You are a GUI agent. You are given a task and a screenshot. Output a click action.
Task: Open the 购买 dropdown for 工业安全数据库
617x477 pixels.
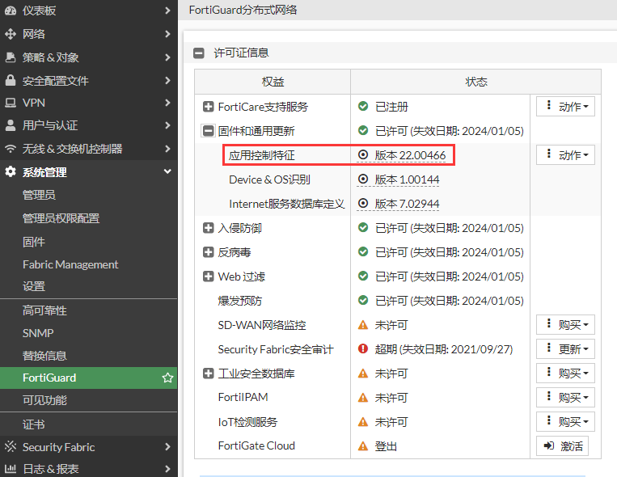tap(565, 373)
